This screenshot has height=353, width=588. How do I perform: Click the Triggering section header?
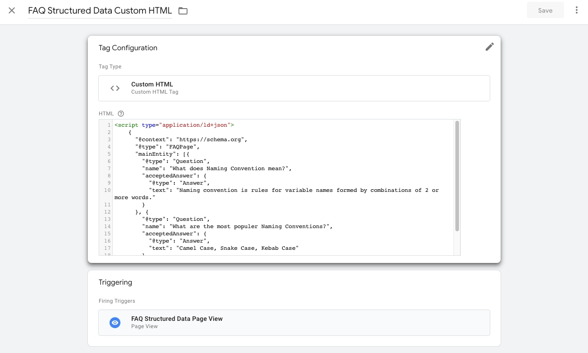(x=115, y=282)
